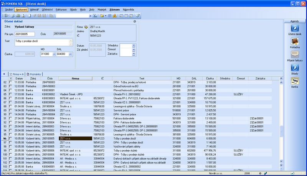Expand the folder icon dropdown arrow
This screenshot has width=307, height=176.
106,16
